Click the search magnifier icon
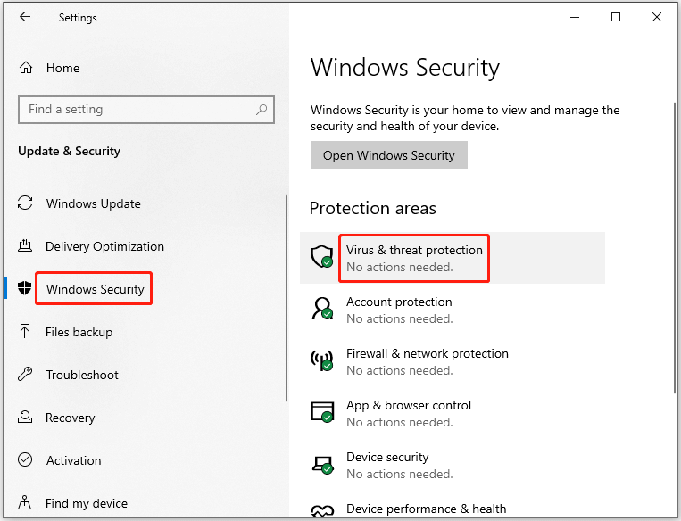This screenshot has height=521, width=681. [262, 110]
